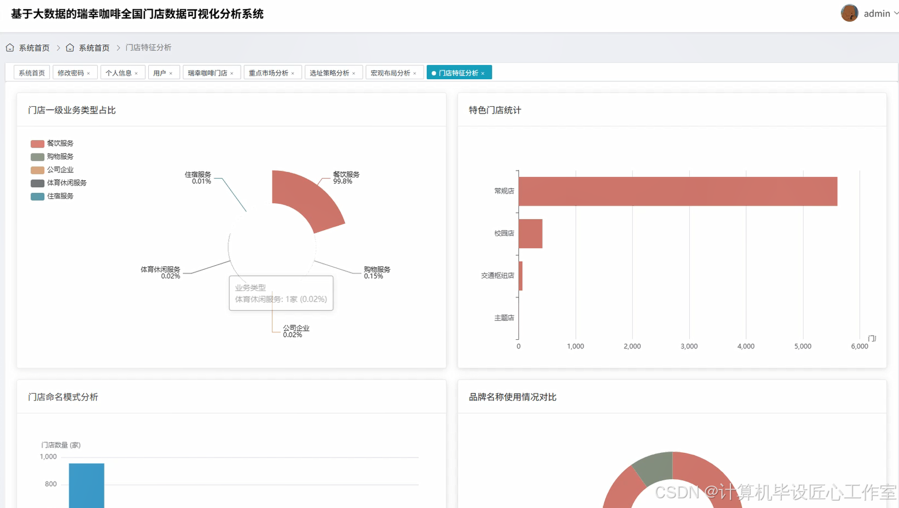Click the 餐饮服务 legend color swatch
The width and height of the screenshot is (899, 508).
point(37,144)
